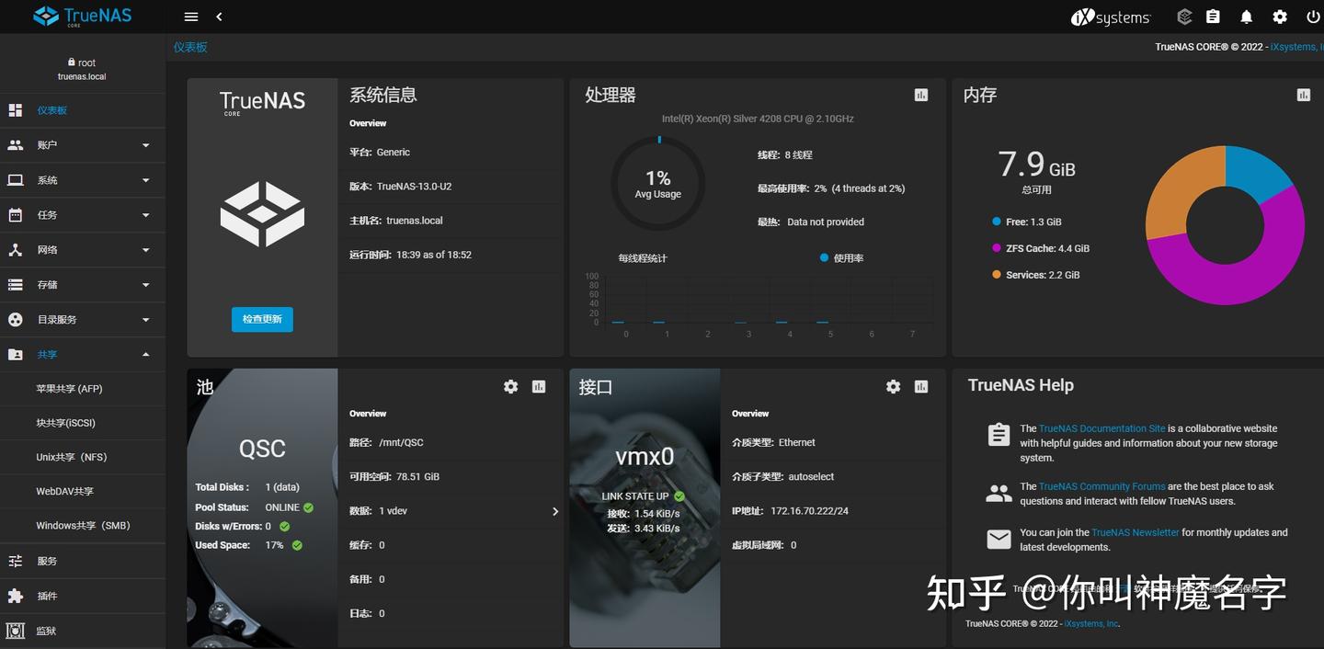The width and height of the screenshot is (1324, 649).
Task: Open top-bar settings gear icon
Action: coord(1280,16)
